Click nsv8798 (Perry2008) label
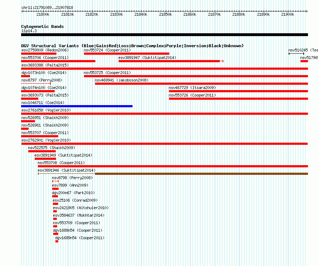 pyautogui.click(x=72, y=178)
